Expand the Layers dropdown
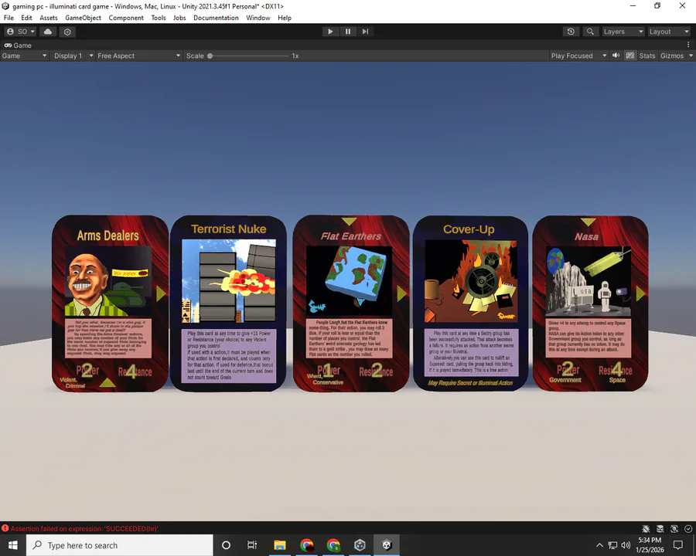 [623, 32]
